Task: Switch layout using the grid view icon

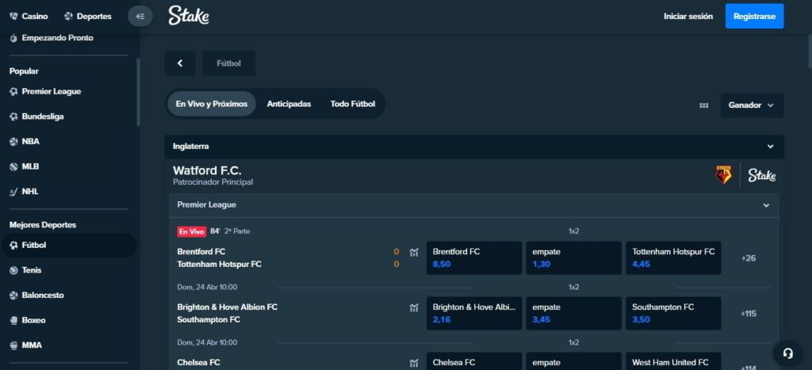Action: (x=703, y=105)
